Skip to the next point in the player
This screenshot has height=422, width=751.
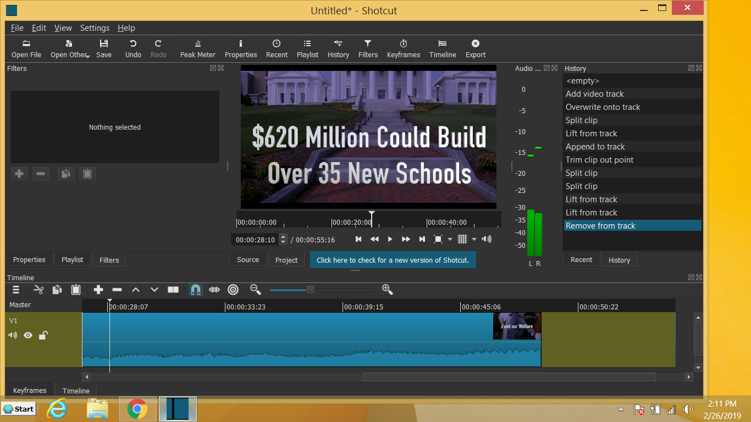point(422,239)
